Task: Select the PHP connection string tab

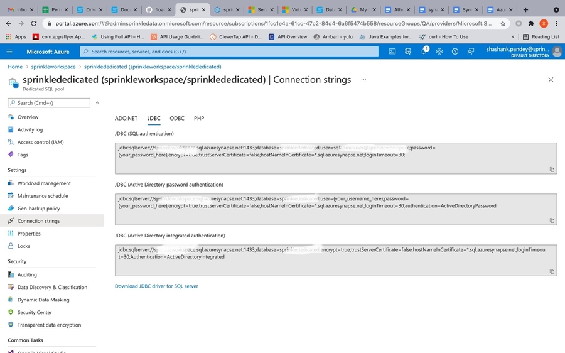Action: tap(199, 118)
